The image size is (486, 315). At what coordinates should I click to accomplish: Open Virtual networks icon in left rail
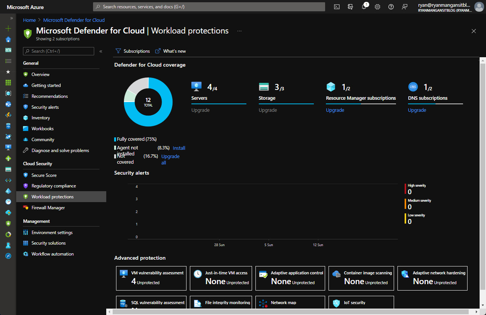[8, 180]
